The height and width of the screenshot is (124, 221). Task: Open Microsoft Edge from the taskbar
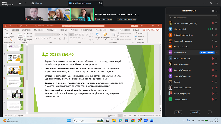click(x=120, y=121)
